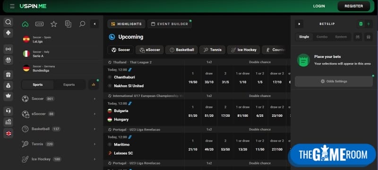Select the Single betslip tab
The height and width of the screenshot is (170, 378).
point(304,37)
